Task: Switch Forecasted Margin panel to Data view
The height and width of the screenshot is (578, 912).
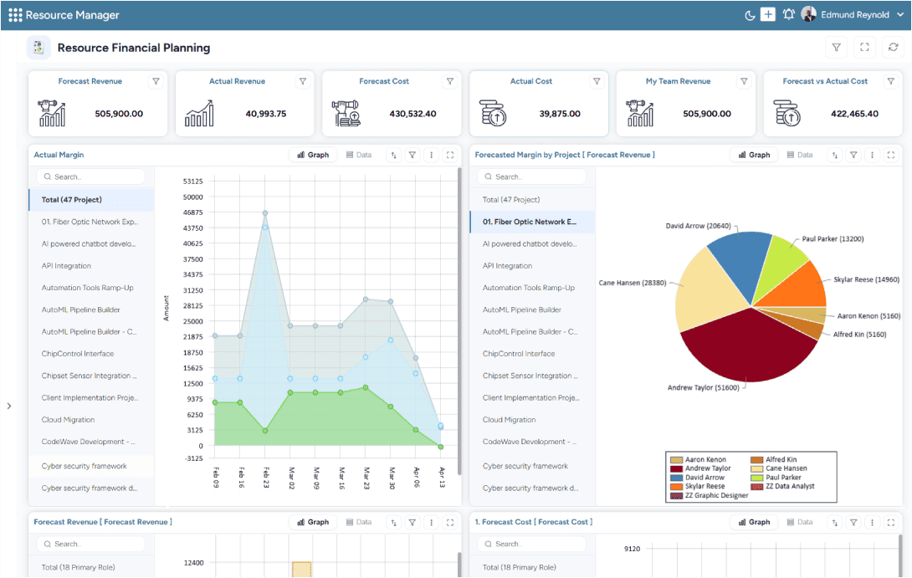Action: tap(800, 155)
